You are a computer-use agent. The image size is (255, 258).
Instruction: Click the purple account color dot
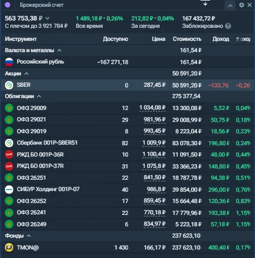[7, 5]
